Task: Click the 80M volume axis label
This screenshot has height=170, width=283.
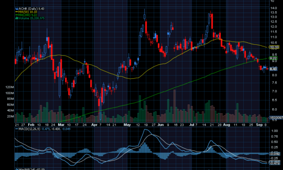Action: [x=10, y=99]
